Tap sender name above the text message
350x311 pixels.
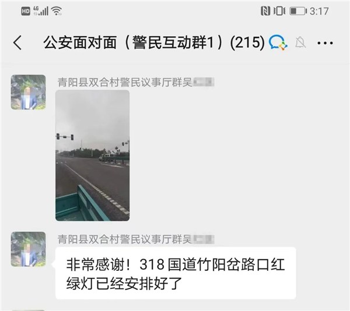coord(136,239)
